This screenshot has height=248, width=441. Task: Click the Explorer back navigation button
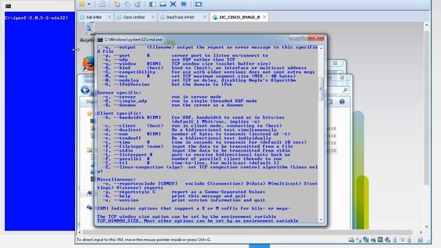click(85, 90)
